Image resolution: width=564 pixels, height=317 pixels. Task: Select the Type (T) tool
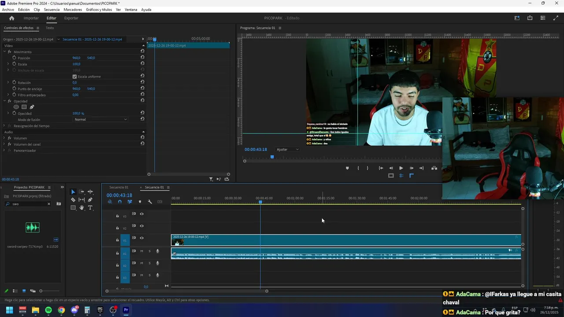tap(90, 207)
